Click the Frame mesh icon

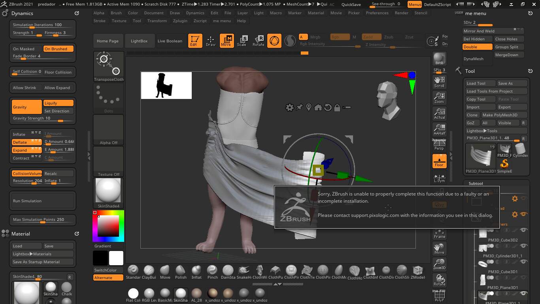[439, 234]
